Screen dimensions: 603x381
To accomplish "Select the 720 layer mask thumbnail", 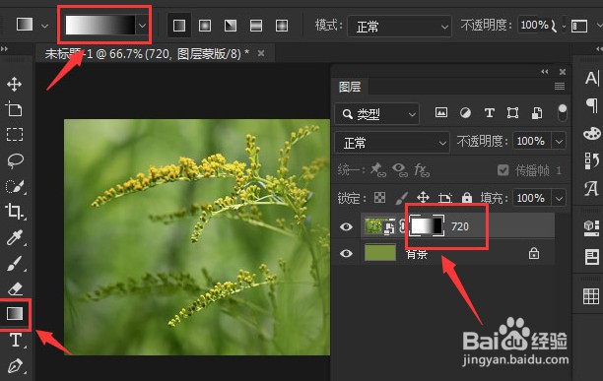I will coord(427,225).
